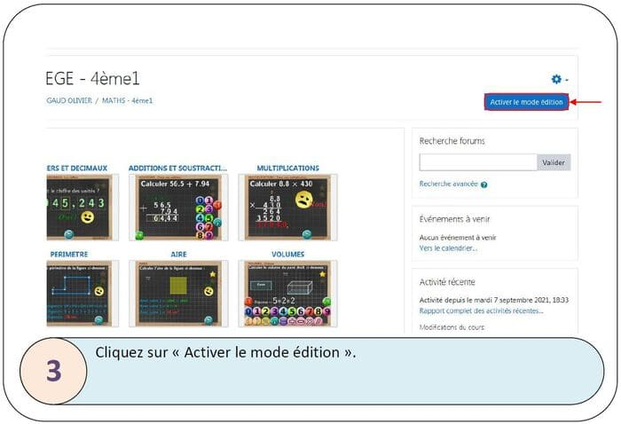Open PERIMETRE title link
Image resolution: width=621 pixels, height=424 pixels.
click(x=69, y=255)
